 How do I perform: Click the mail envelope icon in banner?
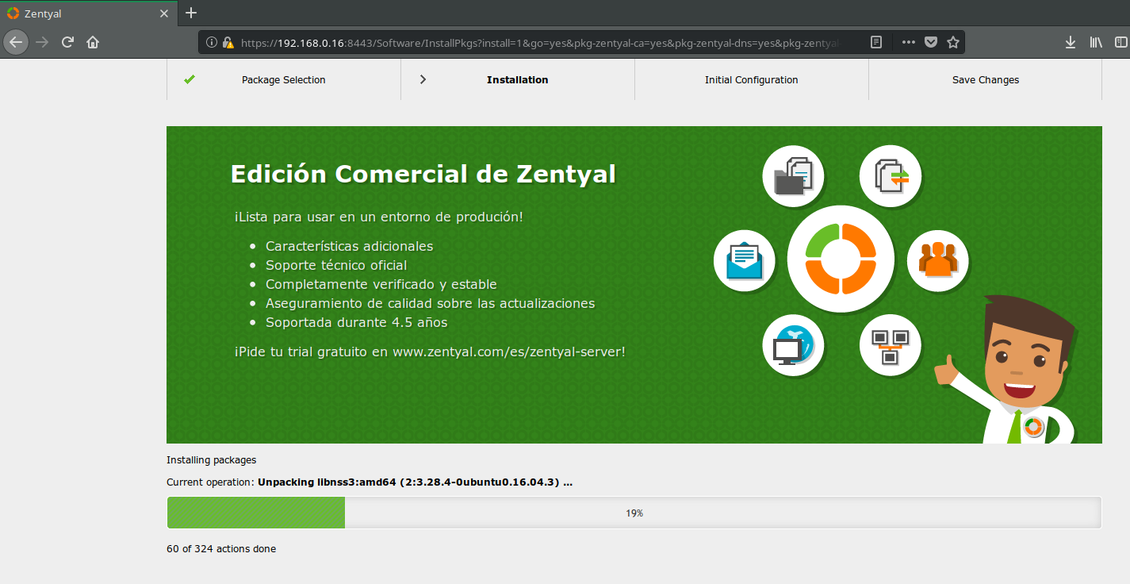[744, 260]
